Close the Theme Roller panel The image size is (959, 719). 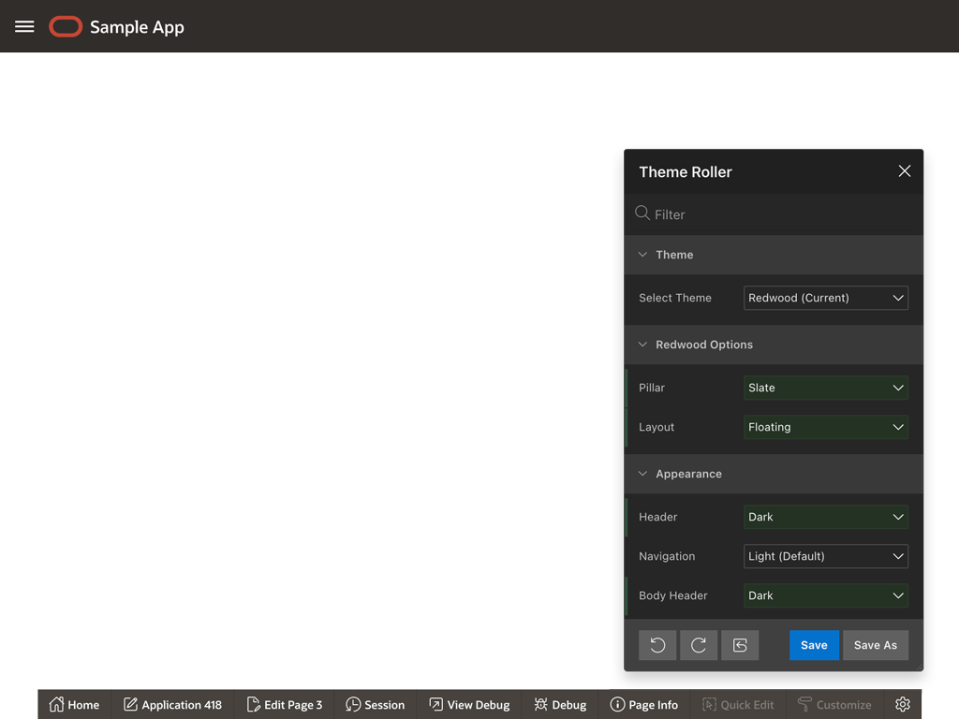[x=904, y=171]
